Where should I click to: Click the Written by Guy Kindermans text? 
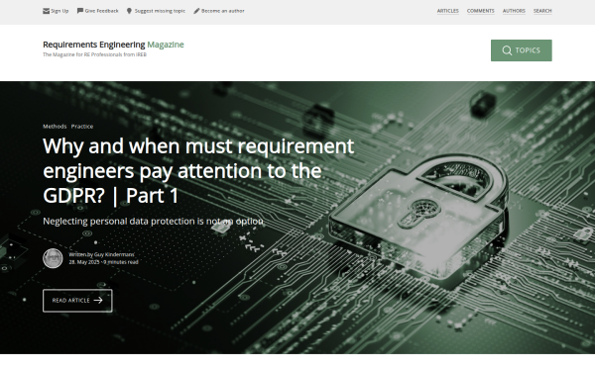[x=102, y=255]
